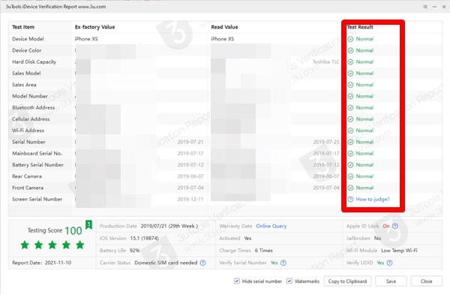Click the Battery Life 92% value
This screenshot has height=295, width=450.
(134, 251)
